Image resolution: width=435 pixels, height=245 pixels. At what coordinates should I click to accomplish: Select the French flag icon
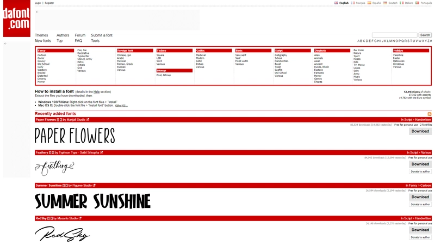[353, 3]
